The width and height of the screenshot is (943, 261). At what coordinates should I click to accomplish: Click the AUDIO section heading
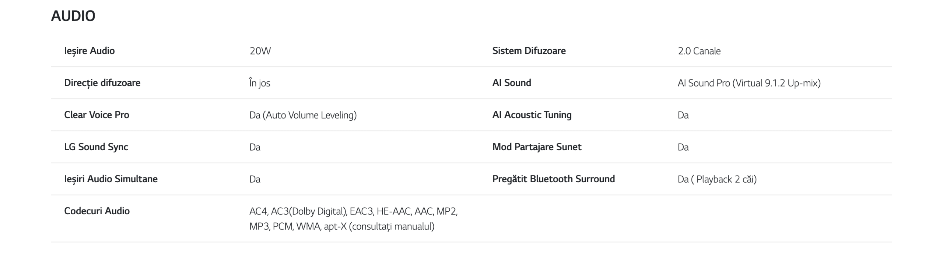[73, 16]
